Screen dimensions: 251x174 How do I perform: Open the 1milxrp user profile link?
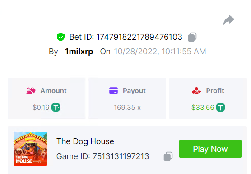click(79, 52)
